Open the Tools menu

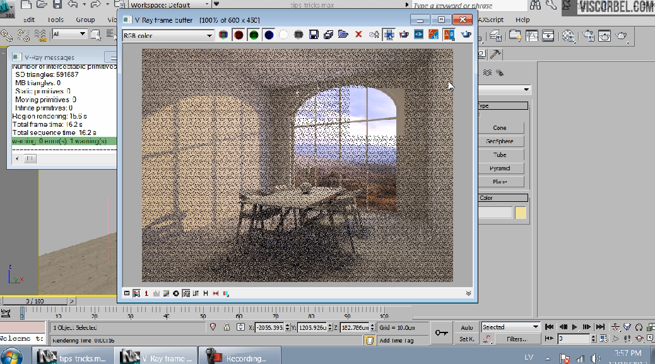[55, 20]
